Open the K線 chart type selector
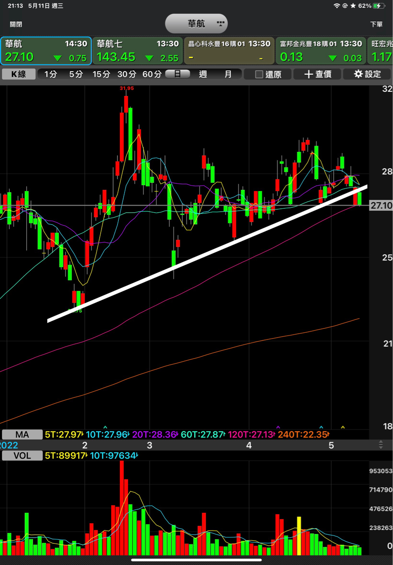The height and width of the screenshot is (565, 393). (19, 74)
